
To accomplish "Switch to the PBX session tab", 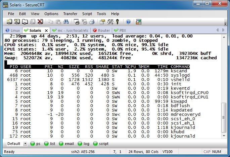I will click(120, 30).
